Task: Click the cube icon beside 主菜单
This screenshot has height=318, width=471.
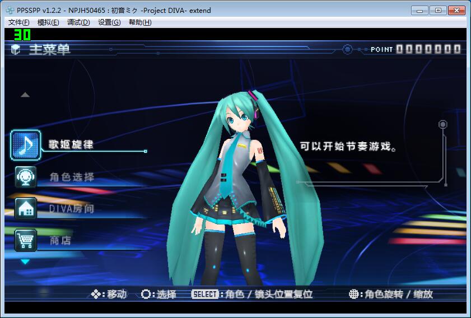Action: click(16, 50)
